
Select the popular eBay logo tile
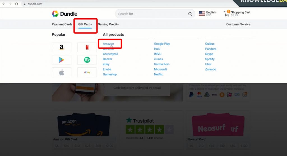tap(87, 73)
